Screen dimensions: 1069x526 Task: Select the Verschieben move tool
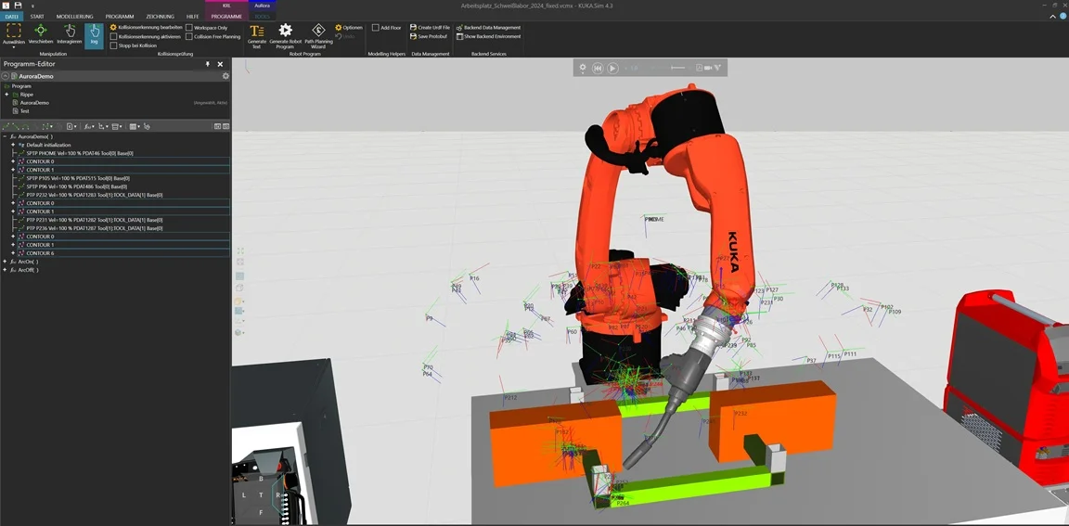coord(41,35)
